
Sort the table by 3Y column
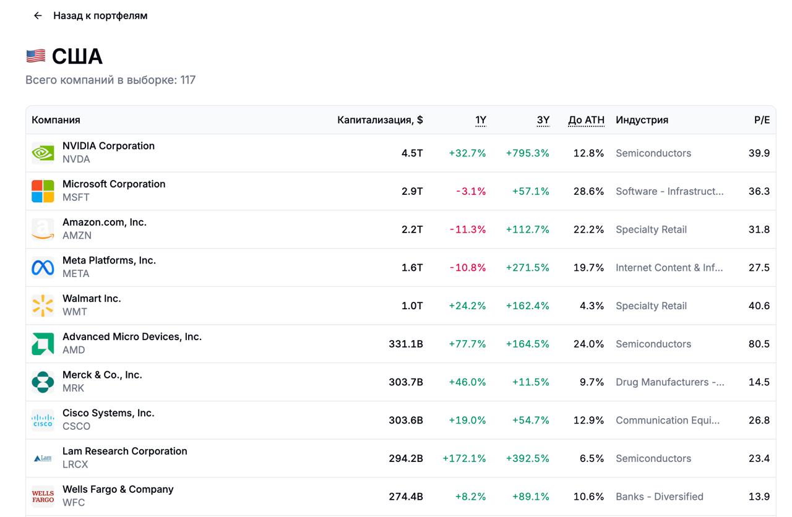(x=543, y=120)
